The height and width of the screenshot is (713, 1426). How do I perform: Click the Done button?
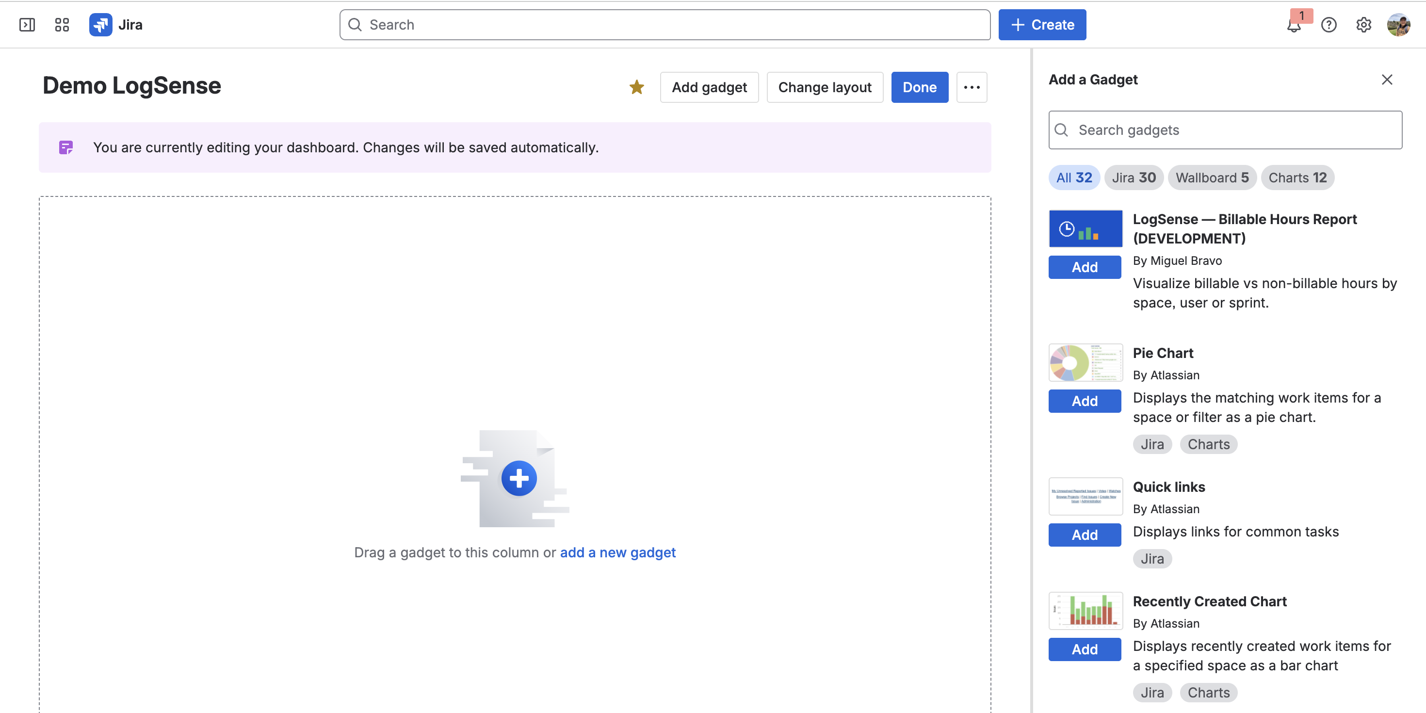pos(920,87)
